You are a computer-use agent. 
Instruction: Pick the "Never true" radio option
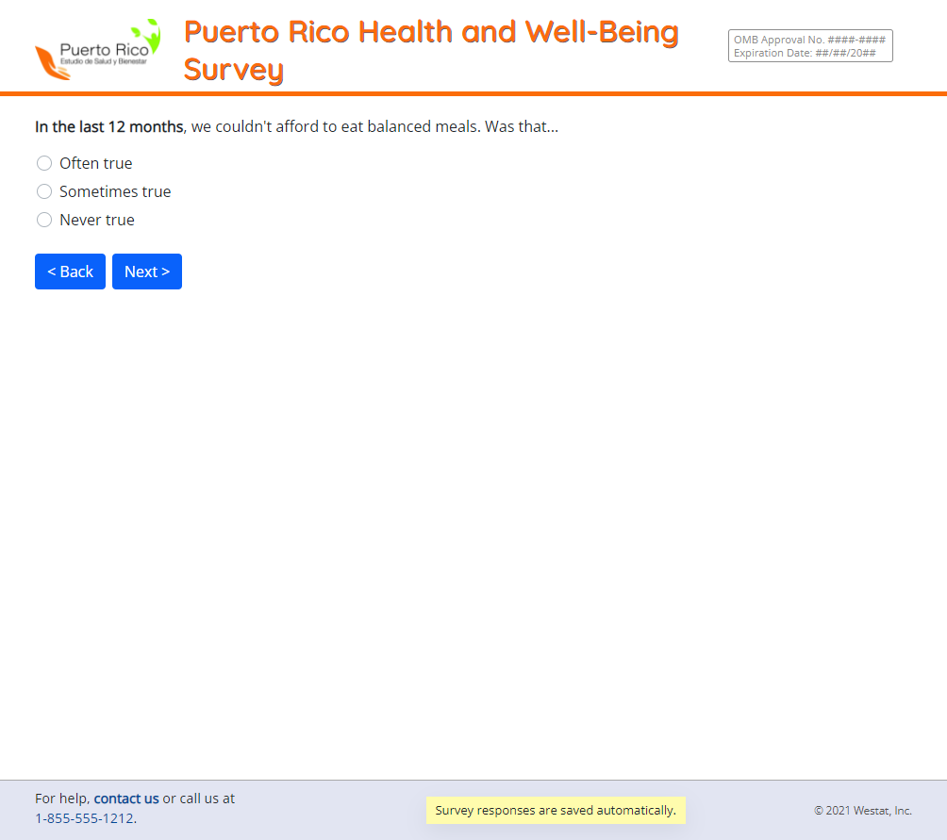(x=44, y=220)
